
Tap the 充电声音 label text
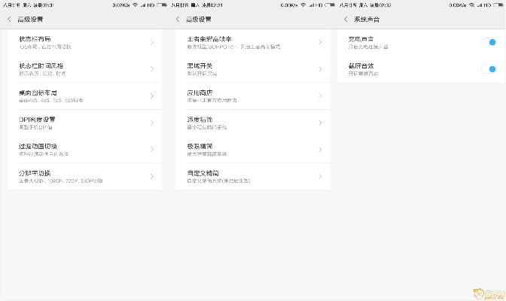coord(360,39)
